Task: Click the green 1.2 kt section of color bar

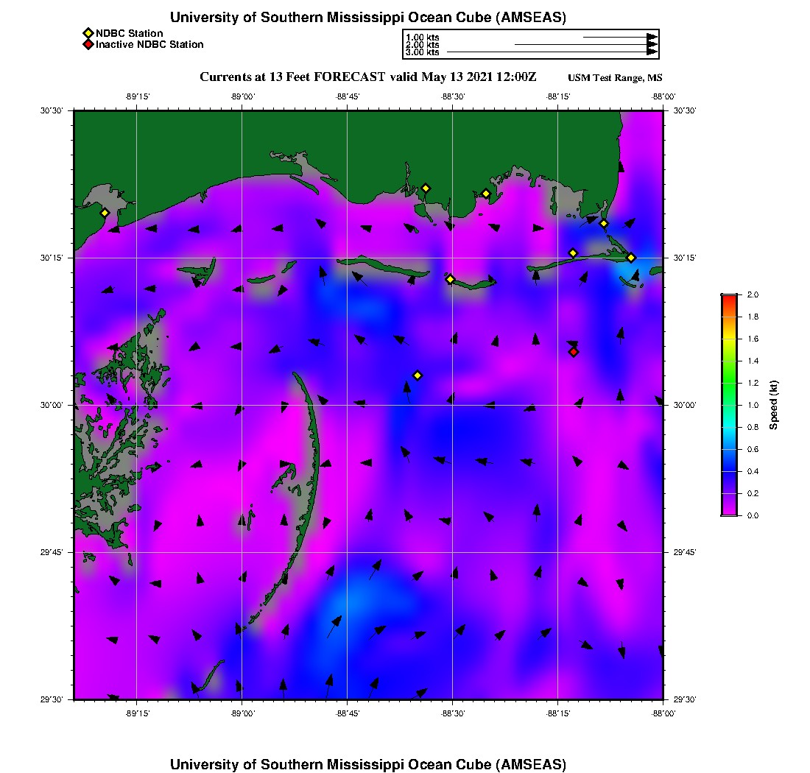Action: [728, 383]
